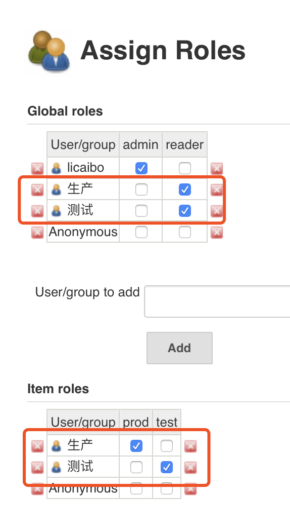Enable test item role for 生产

click(x=167, y=446)
